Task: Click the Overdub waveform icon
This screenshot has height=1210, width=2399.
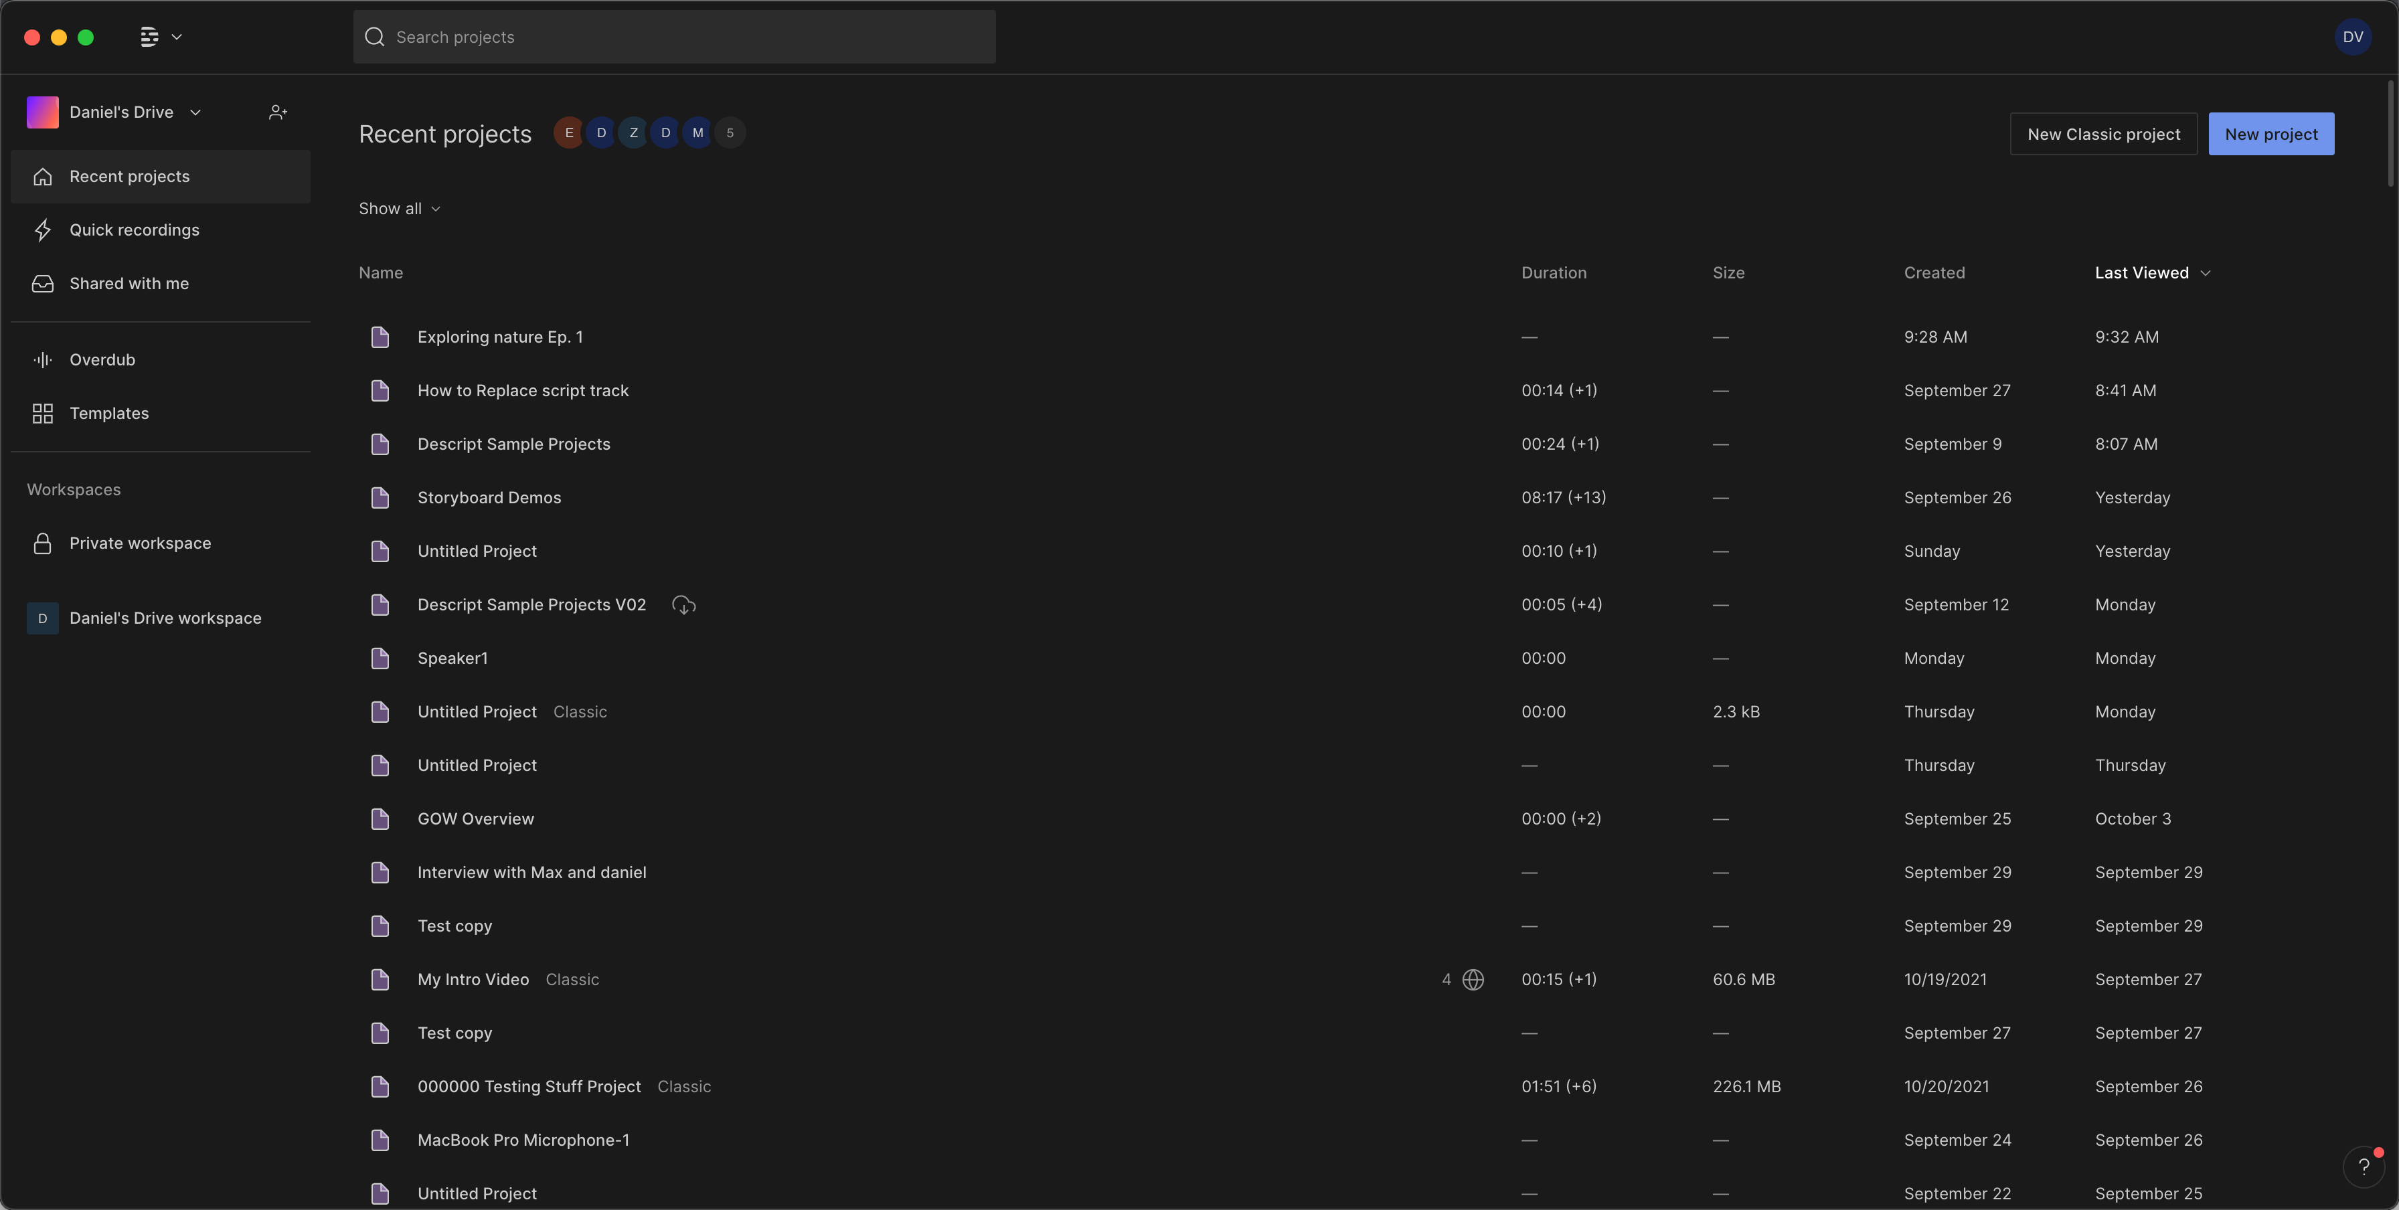Action: tap(43, 360)
